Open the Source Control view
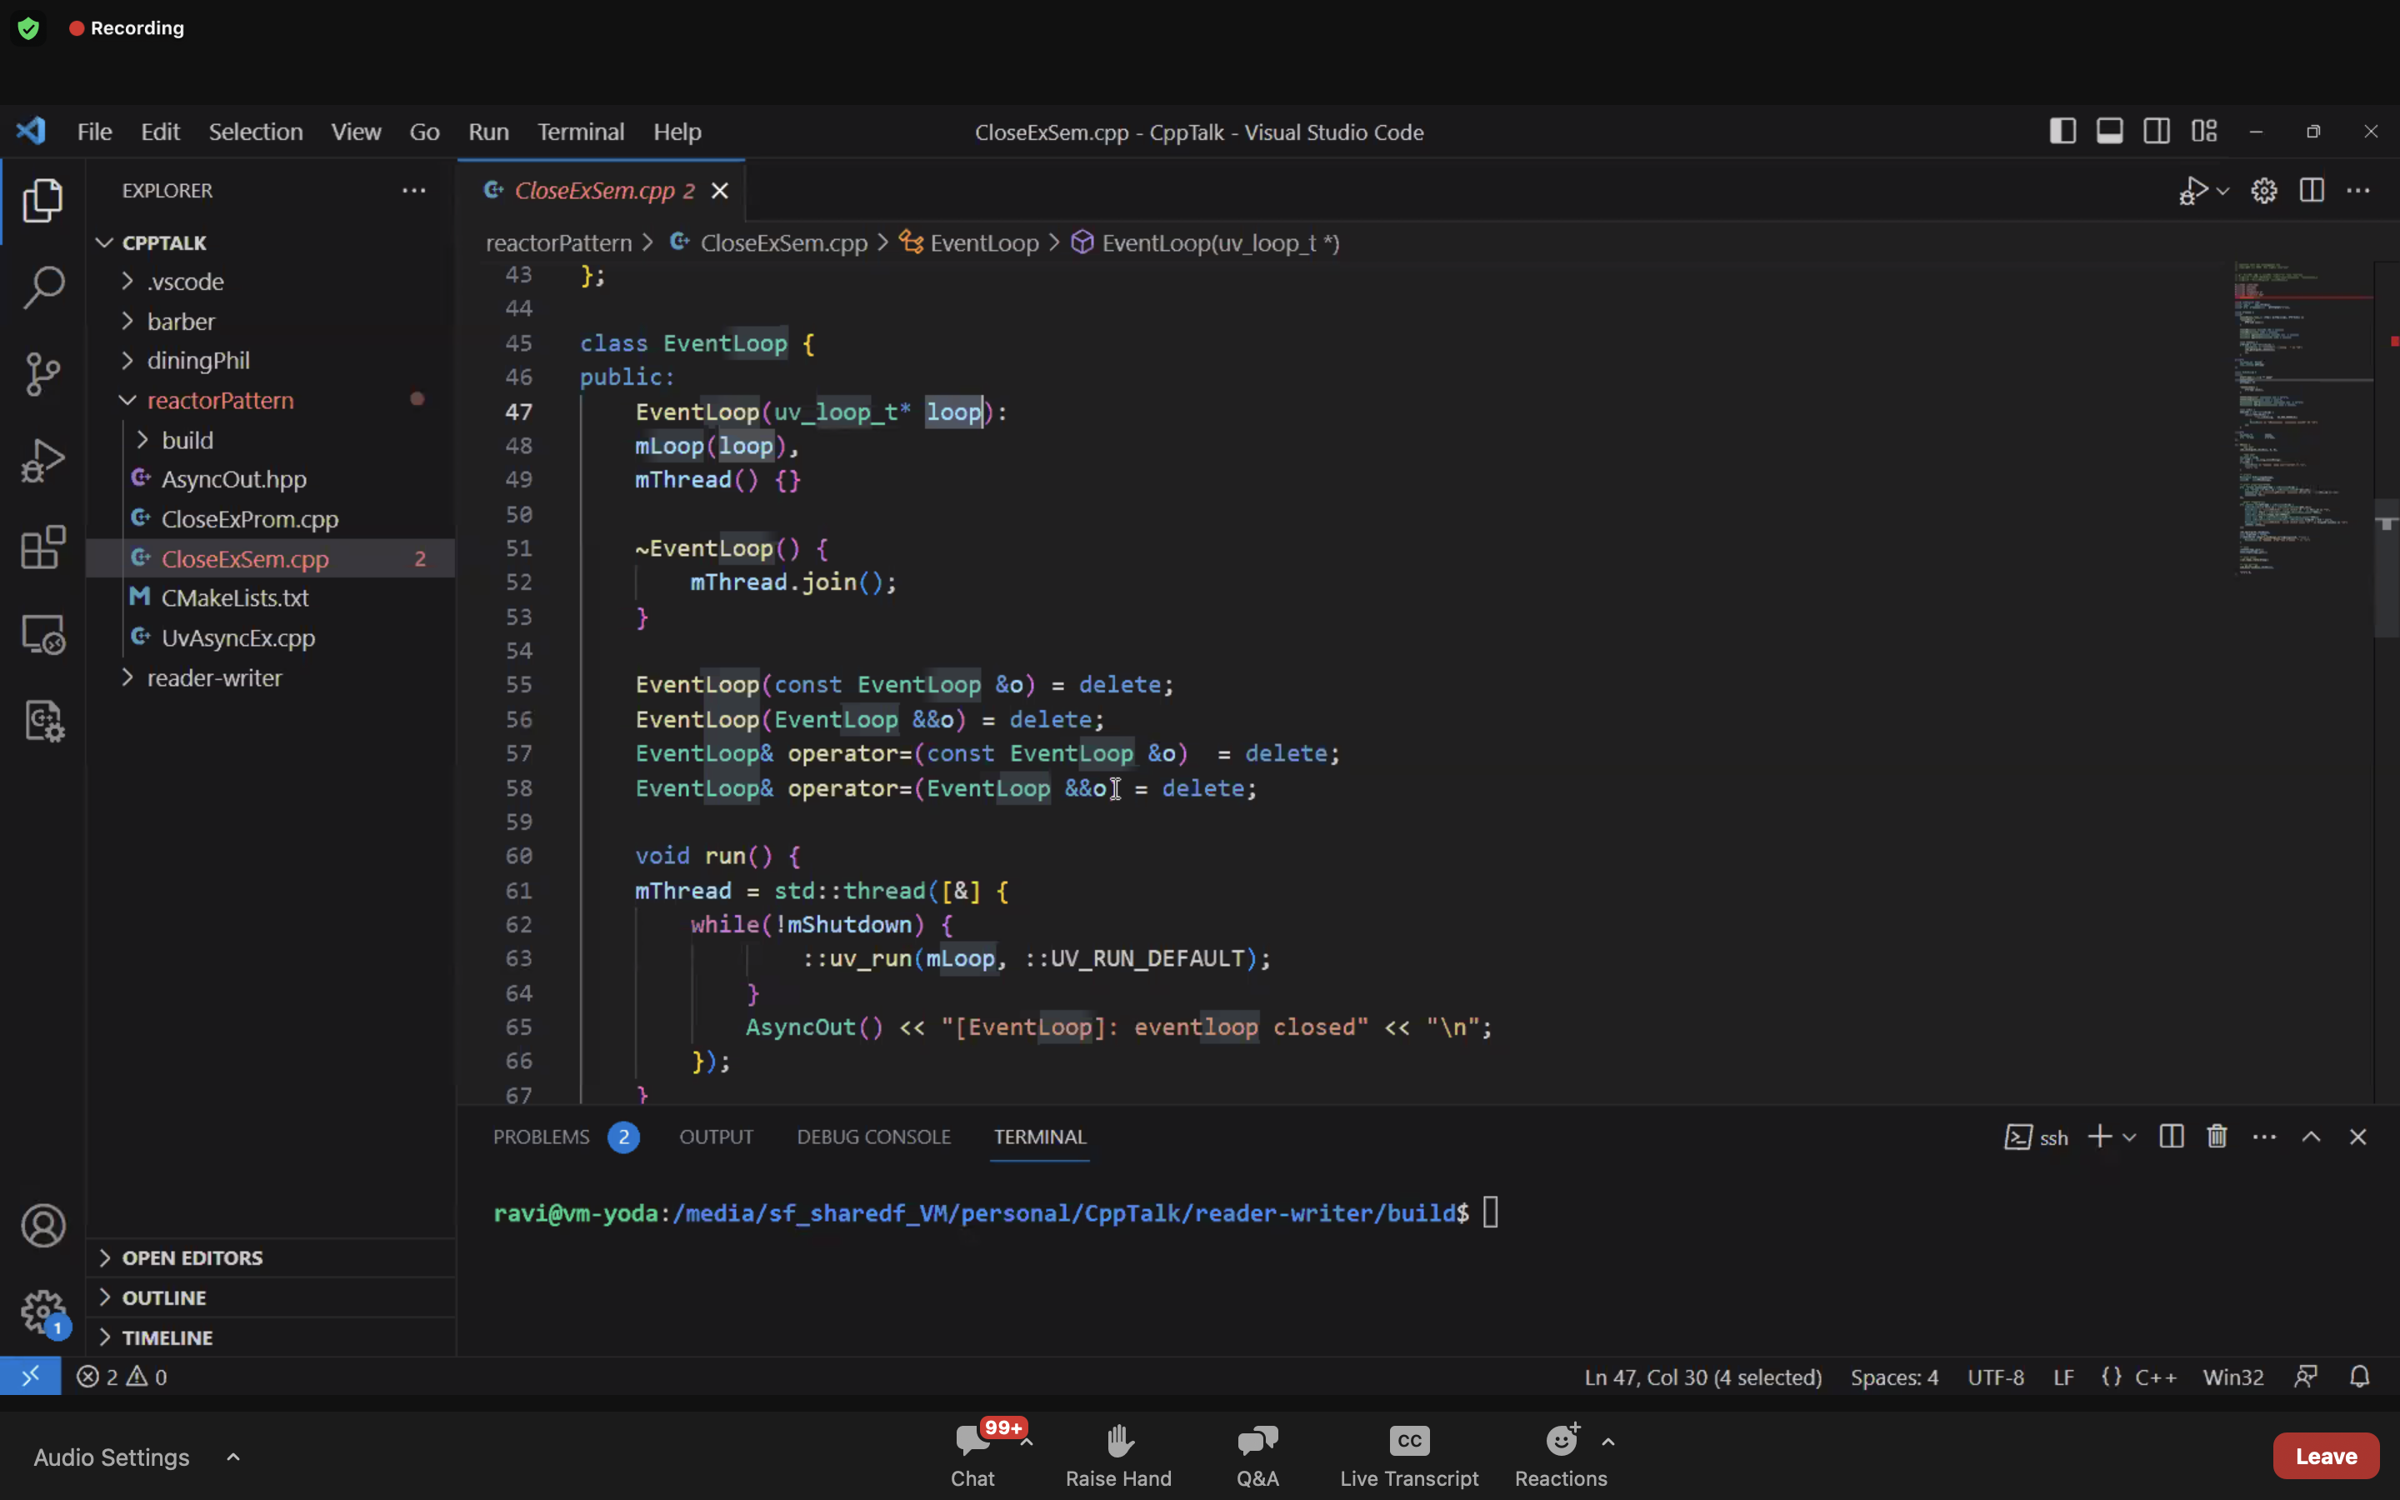 tap(42, 374)
